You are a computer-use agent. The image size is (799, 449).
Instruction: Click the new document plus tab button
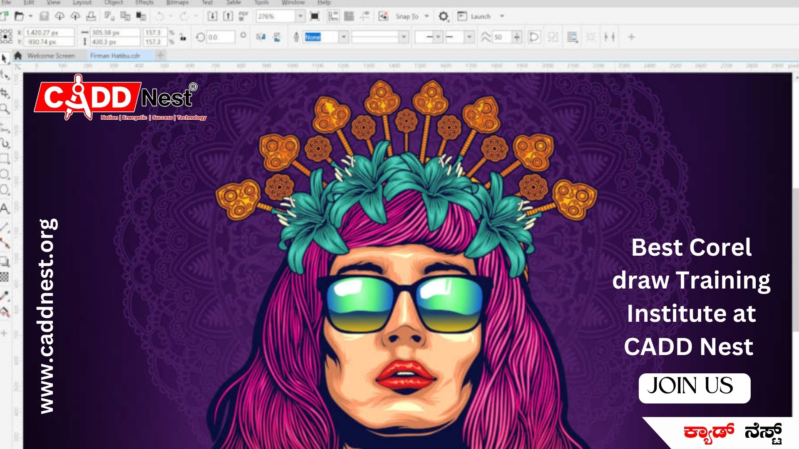pyautogui.click(x=160, y=55)
